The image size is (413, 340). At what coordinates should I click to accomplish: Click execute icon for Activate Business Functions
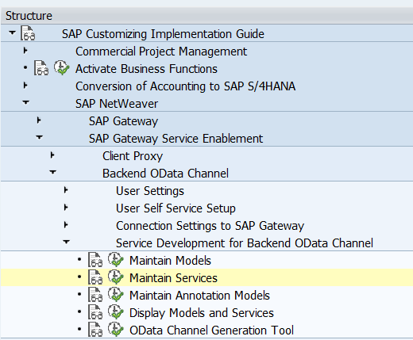coord(62,68)
